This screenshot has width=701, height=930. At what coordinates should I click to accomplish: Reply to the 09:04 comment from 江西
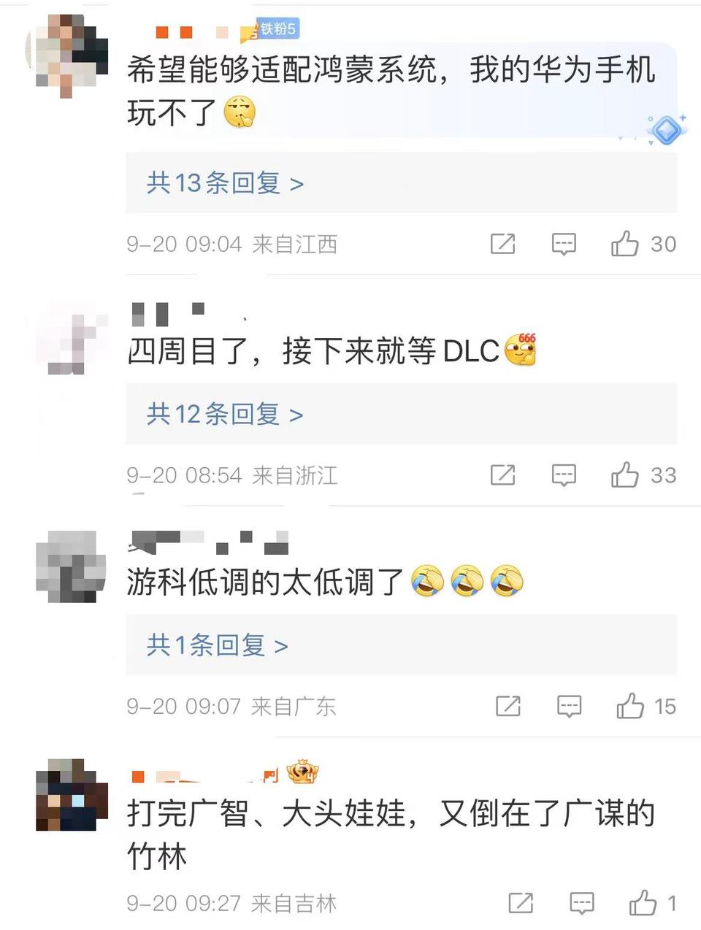click(564, 244)
